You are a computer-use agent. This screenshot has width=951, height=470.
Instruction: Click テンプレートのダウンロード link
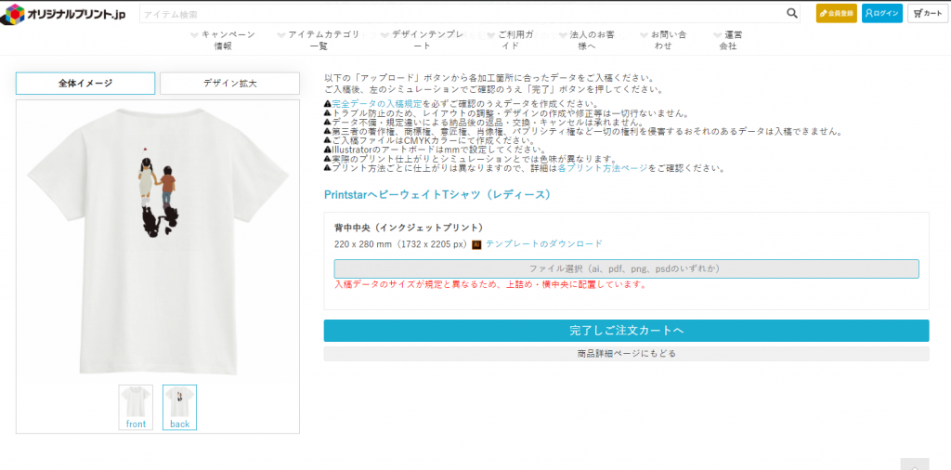544,243
